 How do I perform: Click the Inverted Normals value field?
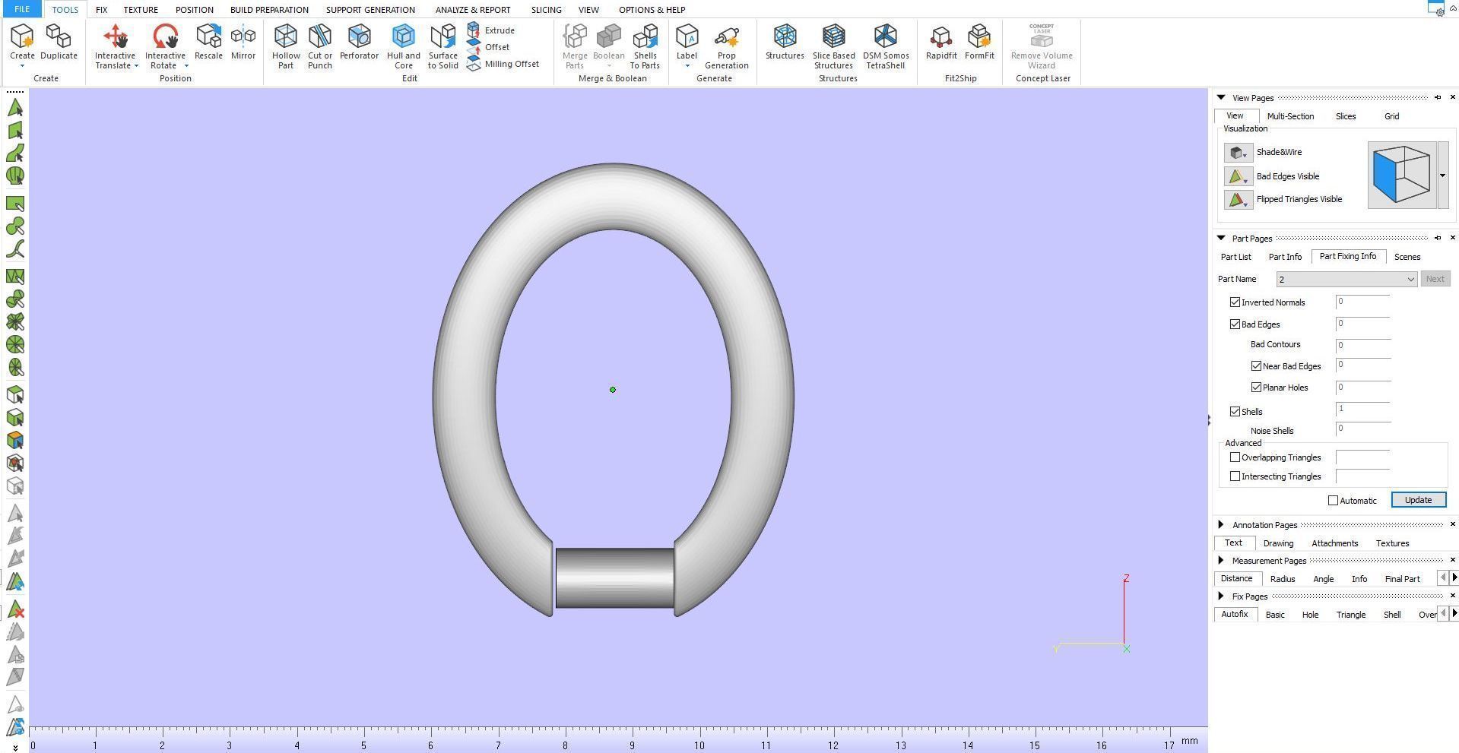[x=1362, y=302]
